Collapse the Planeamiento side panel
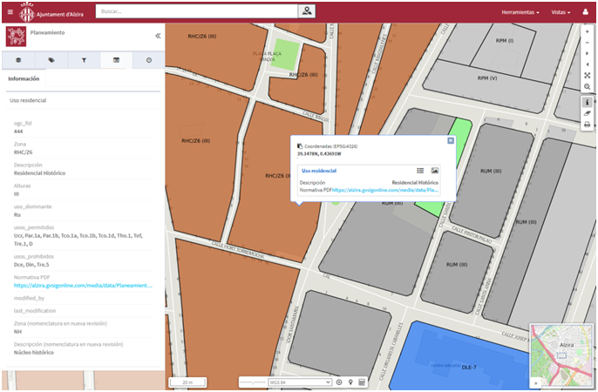Image resolution: width=598 pixels, height=392 pixels. pyautogui.click(x=158, y=36)
